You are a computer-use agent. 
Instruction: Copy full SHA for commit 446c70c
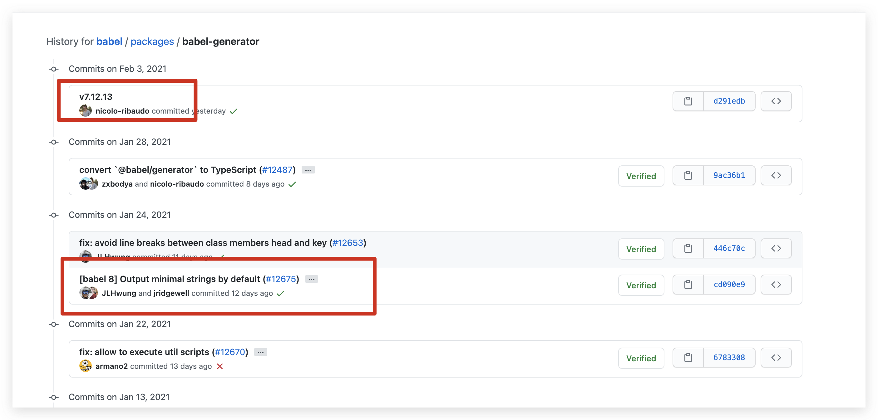688,248
